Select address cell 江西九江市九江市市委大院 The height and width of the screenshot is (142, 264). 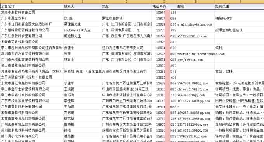[x=127, y=48]
